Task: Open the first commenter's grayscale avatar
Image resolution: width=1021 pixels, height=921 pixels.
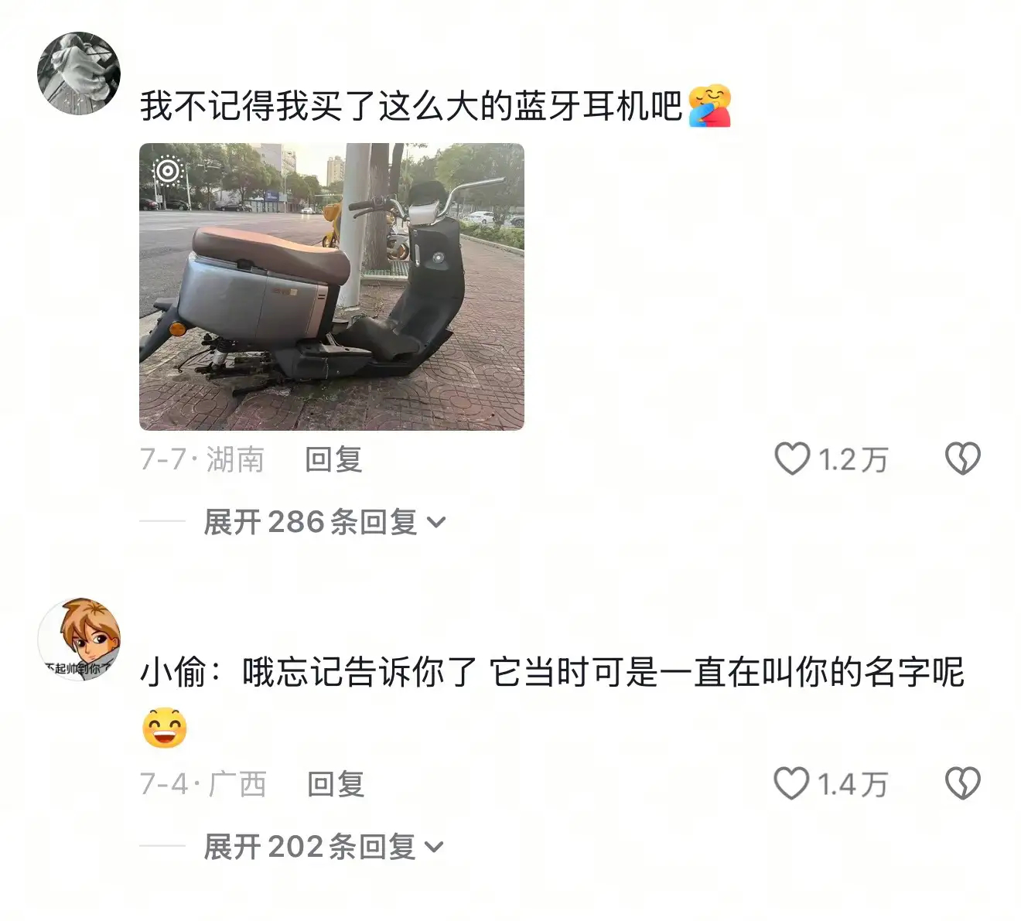Action: 79,73
